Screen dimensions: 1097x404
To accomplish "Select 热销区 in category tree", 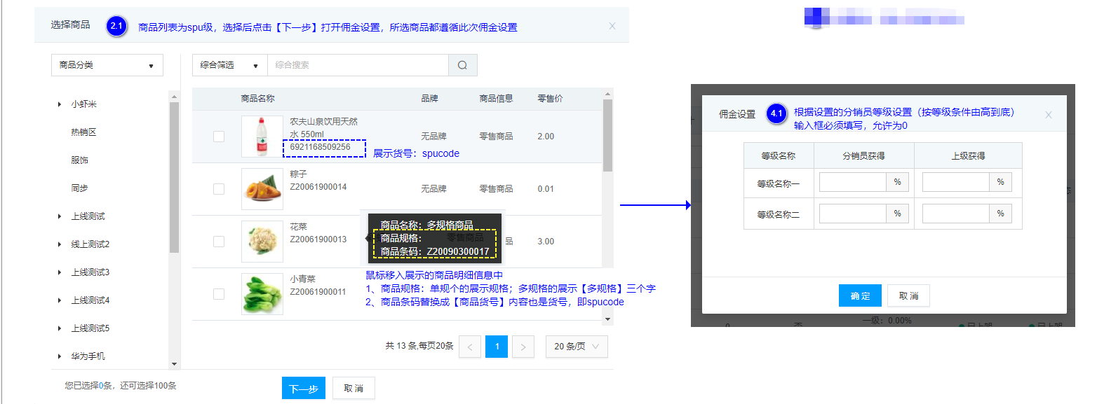I will pos(83,132).
